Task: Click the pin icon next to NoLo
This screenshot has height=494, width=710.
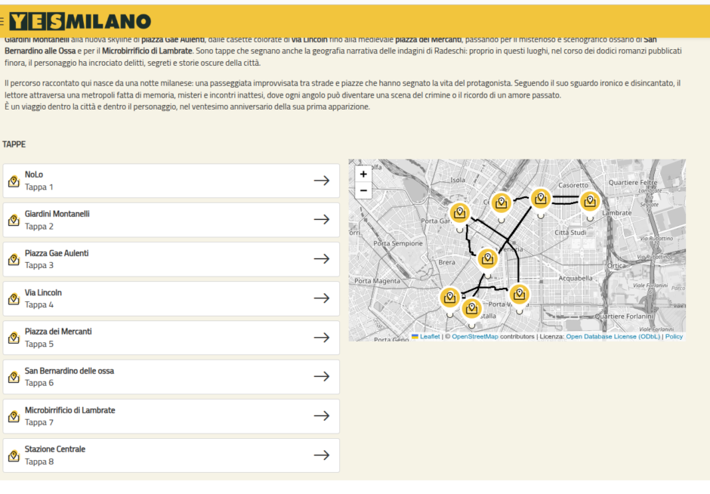Action: [13, 181]
